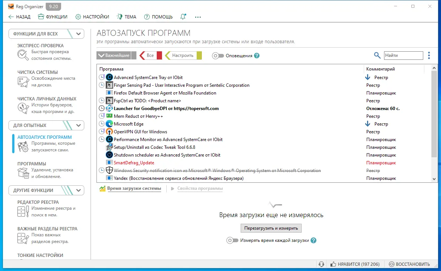Screen dimensions: 441x271
Task: Click the scroll down arrow of program list
Action: [434, 179]
